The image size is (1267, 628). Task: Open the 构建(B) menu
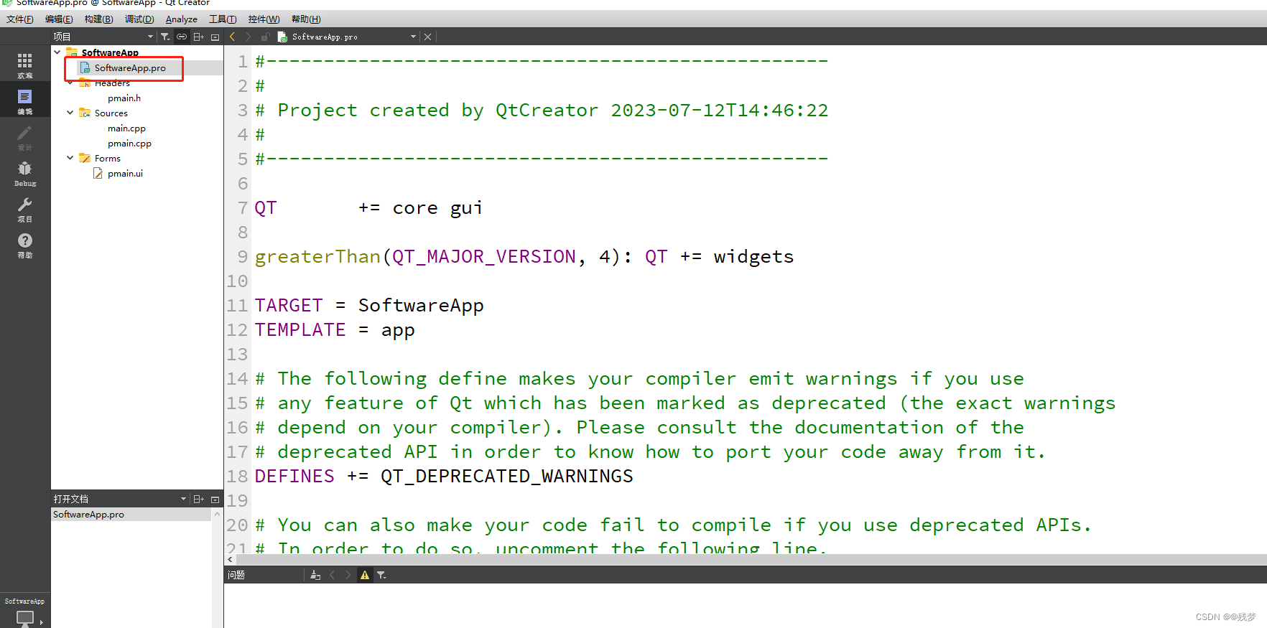coord(98,19)
